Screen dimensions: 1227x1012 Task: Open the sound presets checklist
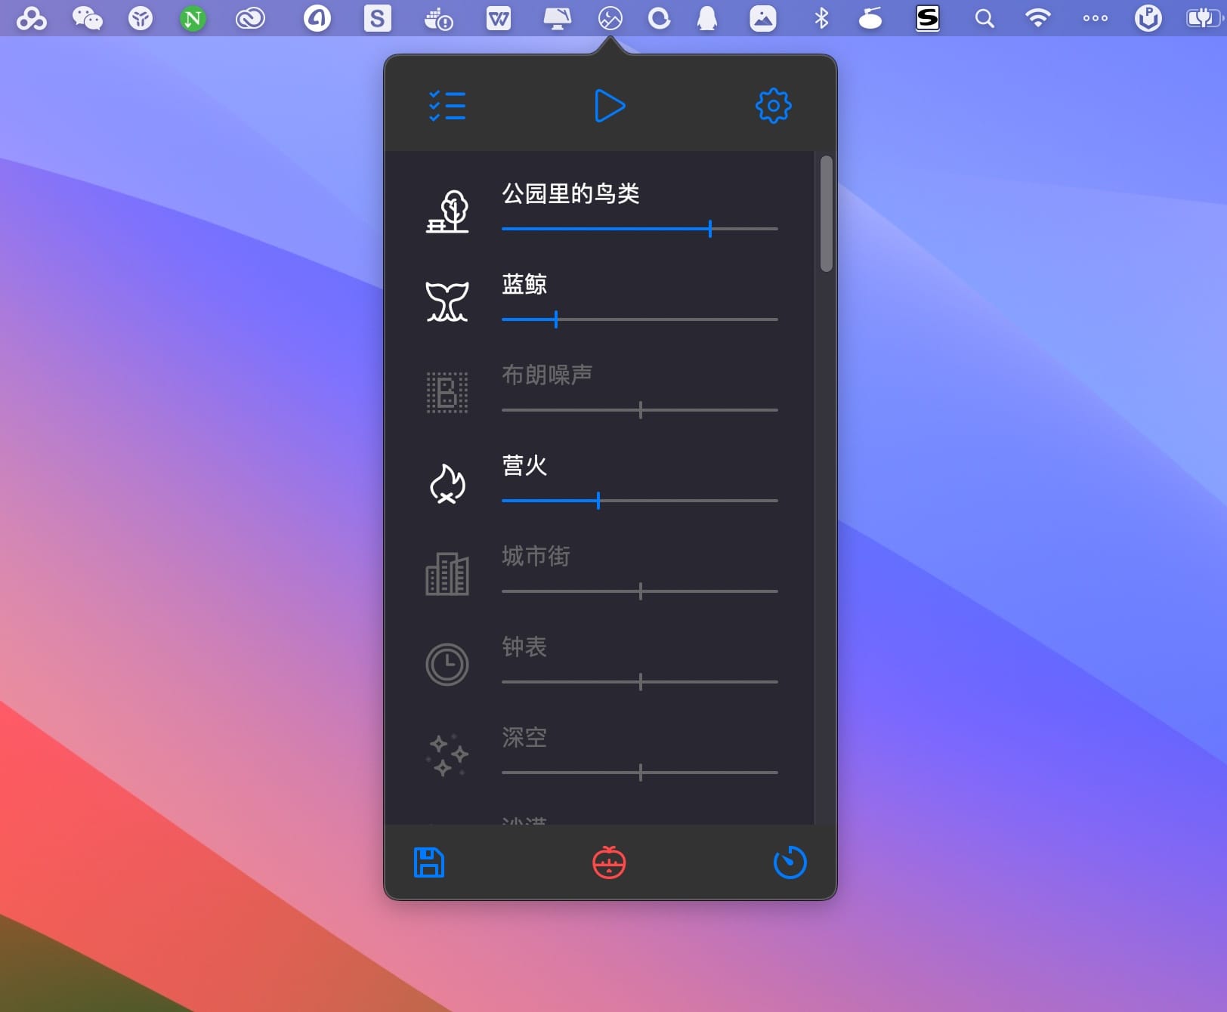(447, 106)
